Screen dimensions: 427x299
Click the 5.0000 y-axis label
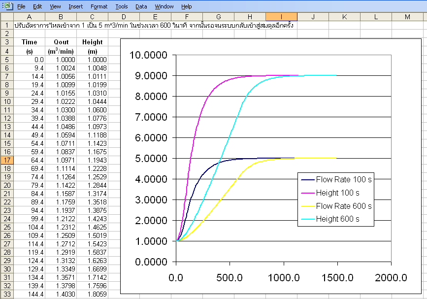coord(151,159)
